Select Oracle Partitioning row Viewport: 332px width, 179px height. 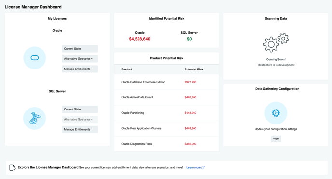point(166,113)
